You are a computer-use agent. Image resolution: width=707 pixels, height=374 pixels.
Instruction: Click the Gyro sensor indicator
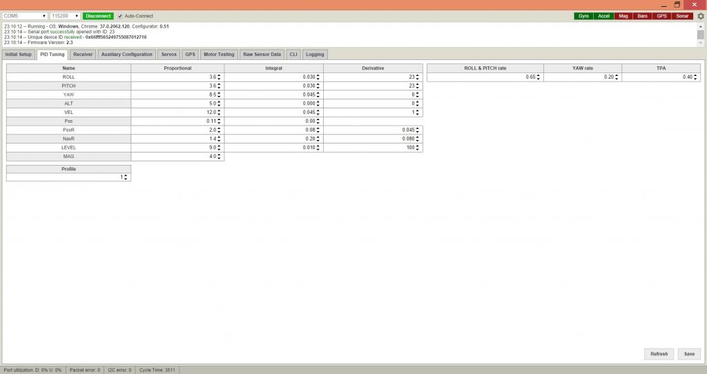click(584, 16)
